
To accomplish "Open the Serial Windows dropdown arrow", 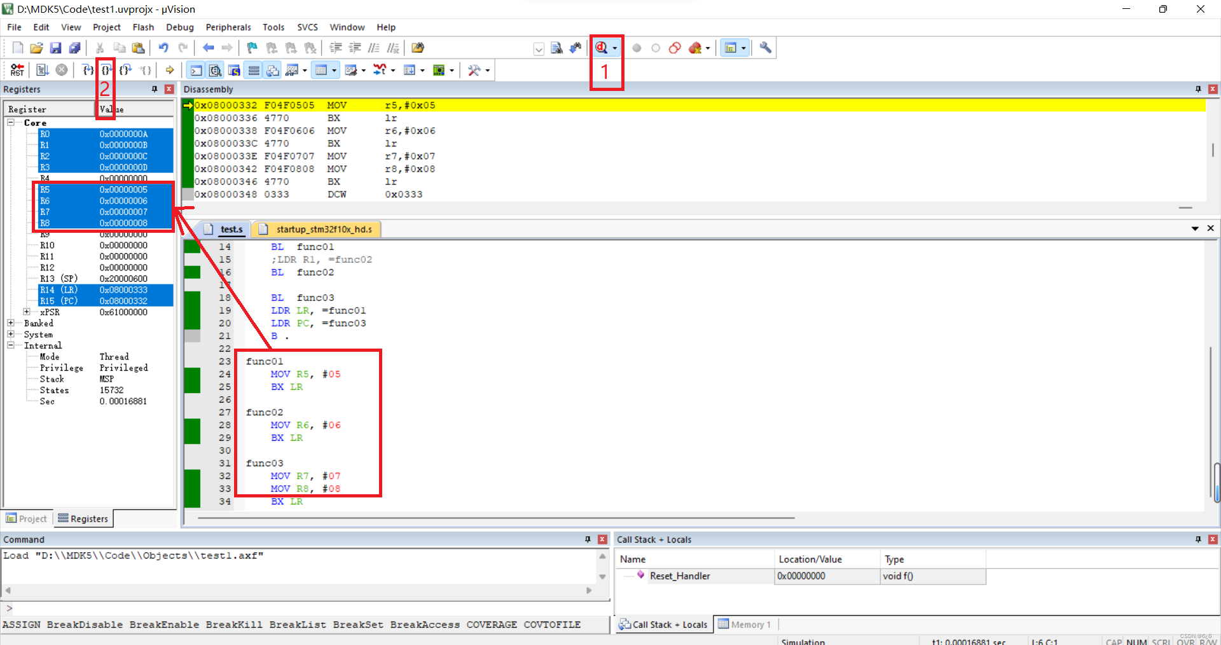I will pos(364,71).
